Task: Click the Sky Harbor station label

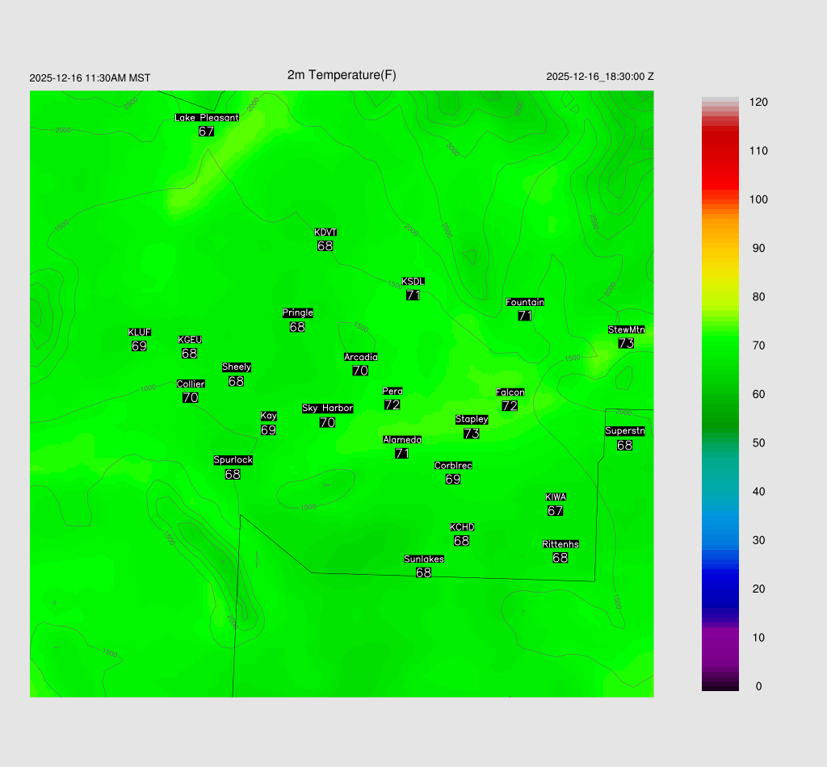Action: (327, 409)
